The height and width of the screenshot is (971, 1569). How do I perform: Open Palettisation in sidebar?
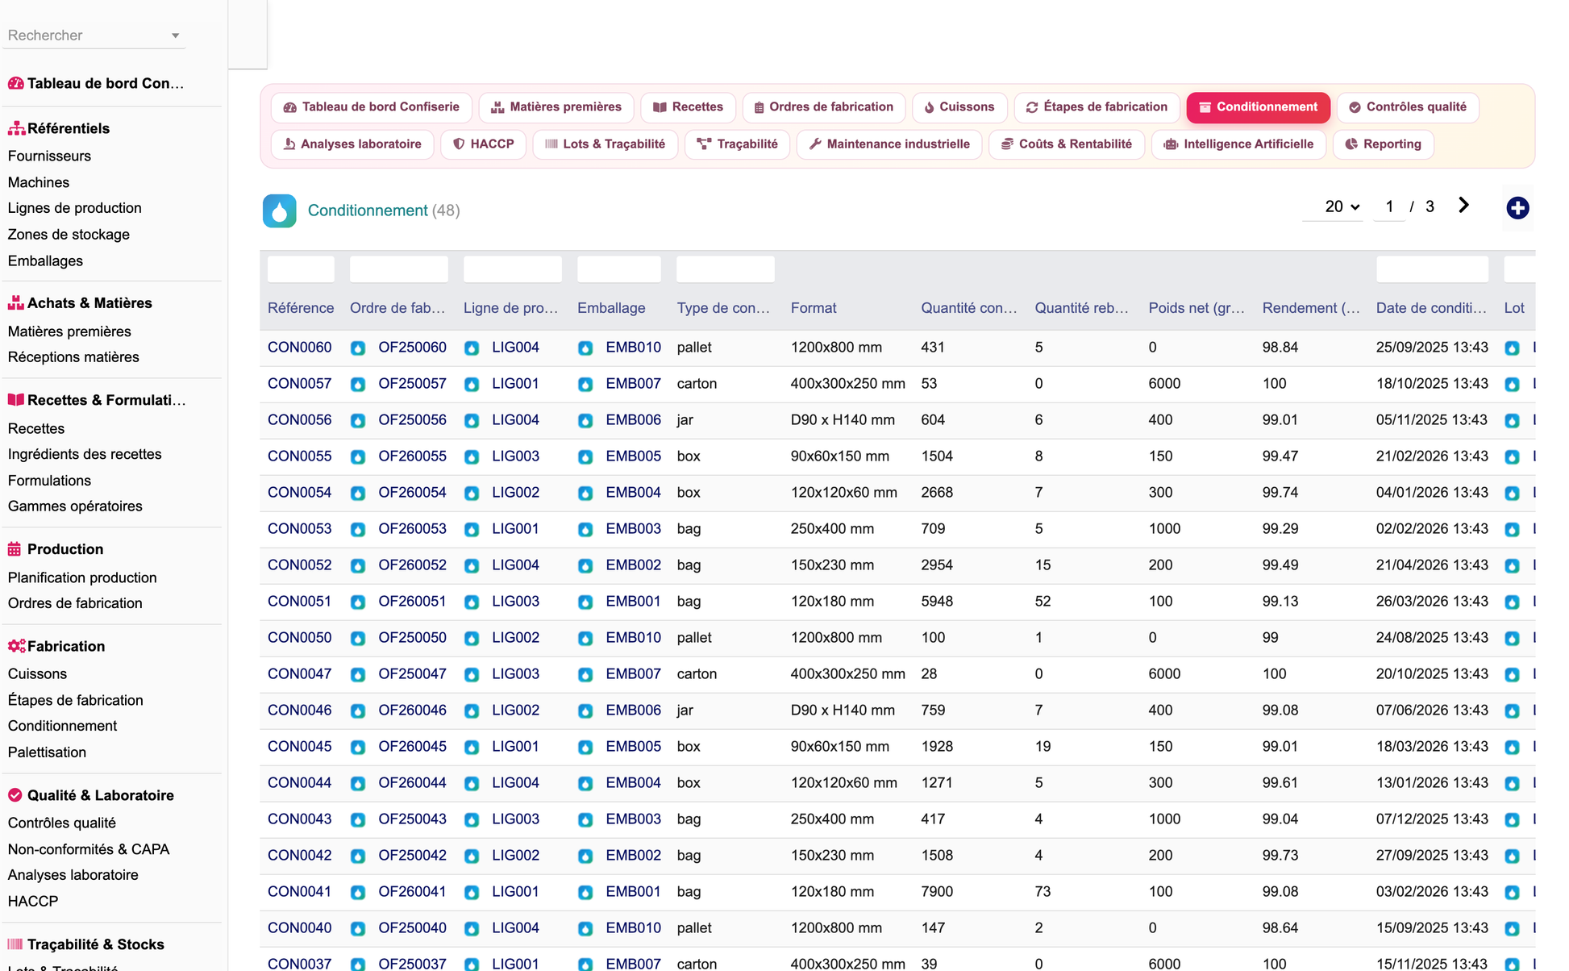point(47,752)
